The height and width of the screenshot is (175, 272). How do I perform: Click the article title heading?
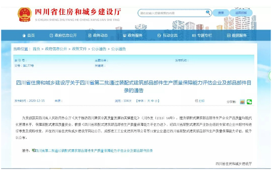(134, 87)
